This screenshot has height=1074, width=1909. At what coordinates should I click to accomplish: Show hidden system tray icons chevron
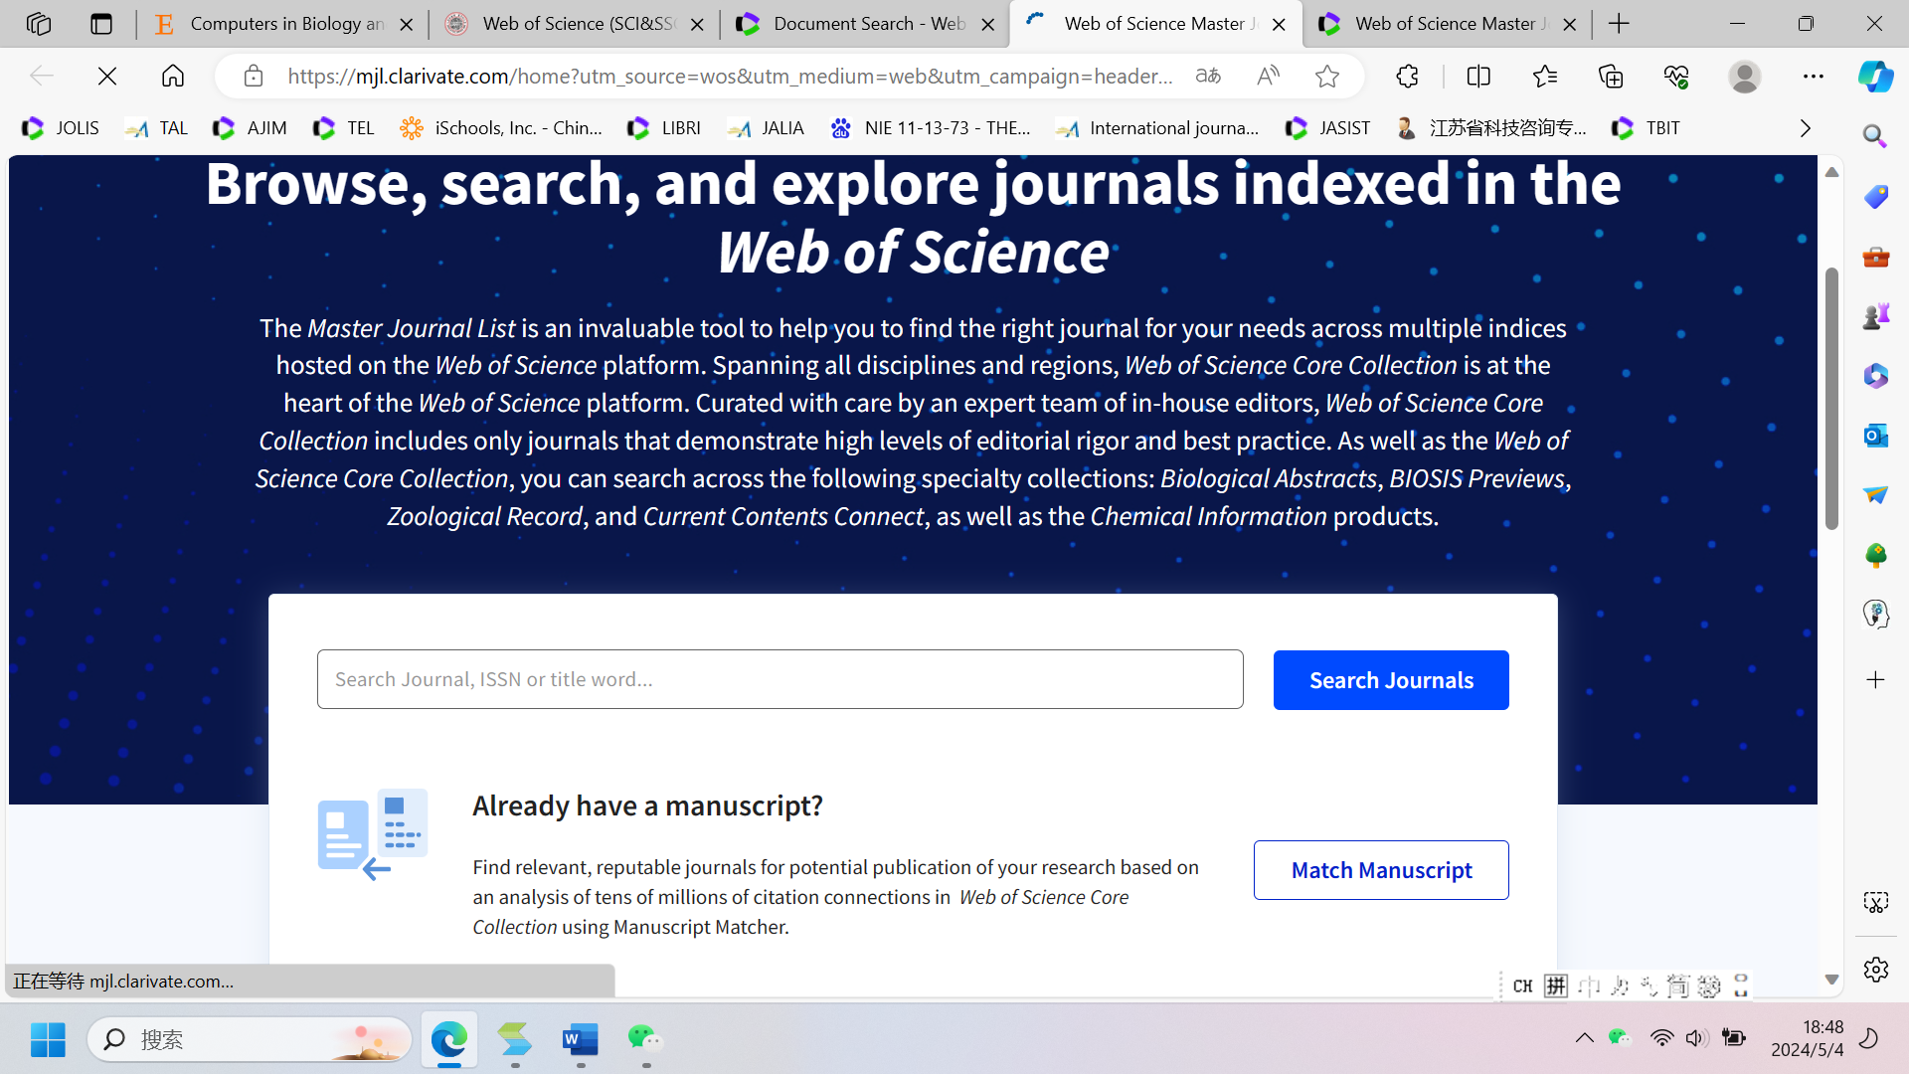coord(1584,1039)
